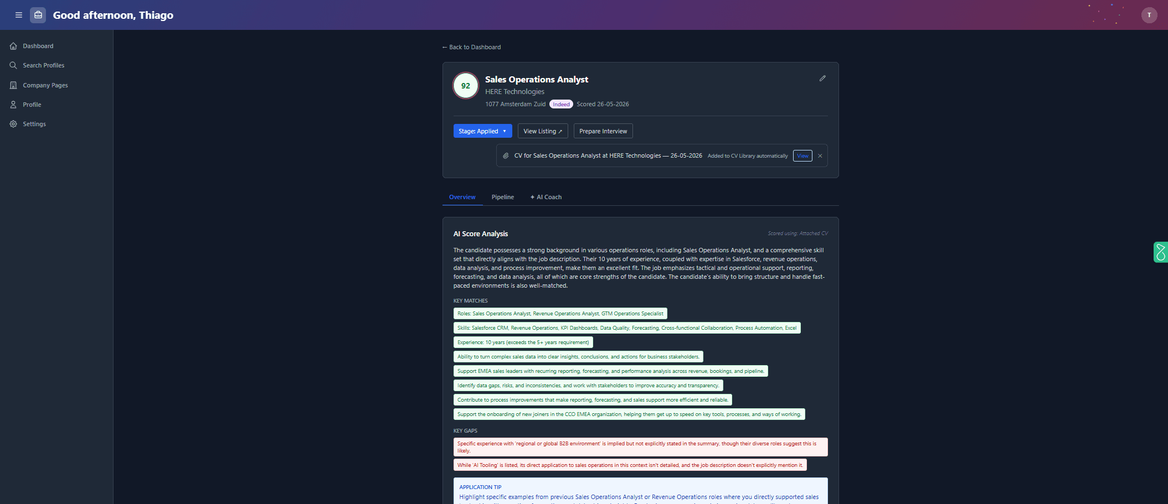
Task: Open the AI Coach tab
Action: [546, 197]
